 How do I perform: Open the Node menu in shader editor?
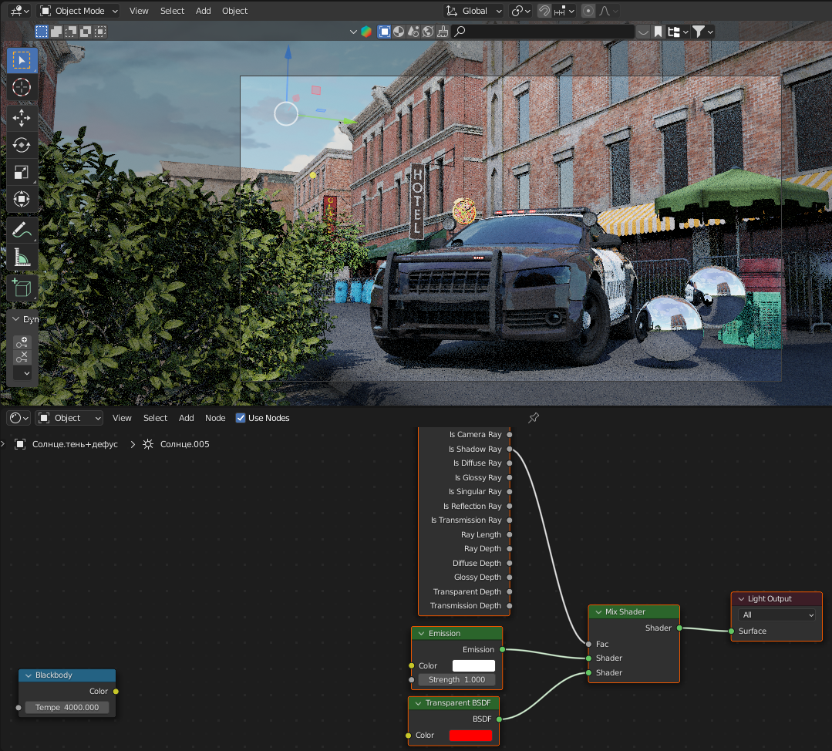point(215,418)
